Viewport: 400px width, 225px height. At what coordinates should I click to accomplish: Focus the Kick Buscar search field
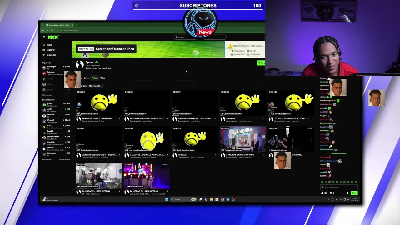click(200, 37)
